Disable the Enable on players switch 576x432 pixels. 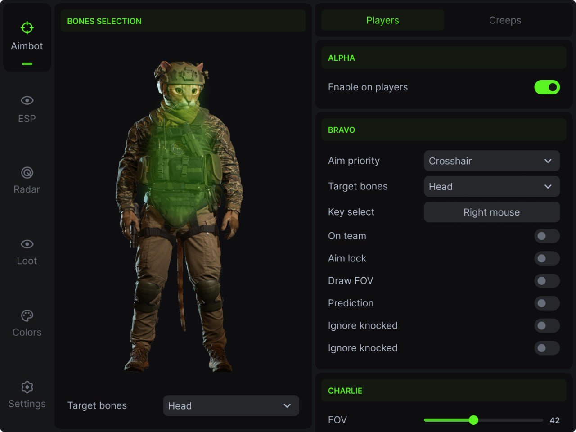547,87
